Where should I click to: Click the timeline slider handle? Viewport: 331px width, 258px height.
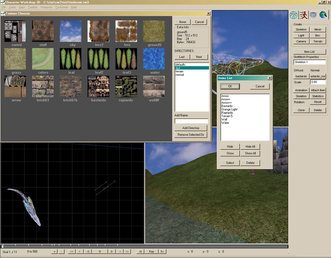pos(3,246)
